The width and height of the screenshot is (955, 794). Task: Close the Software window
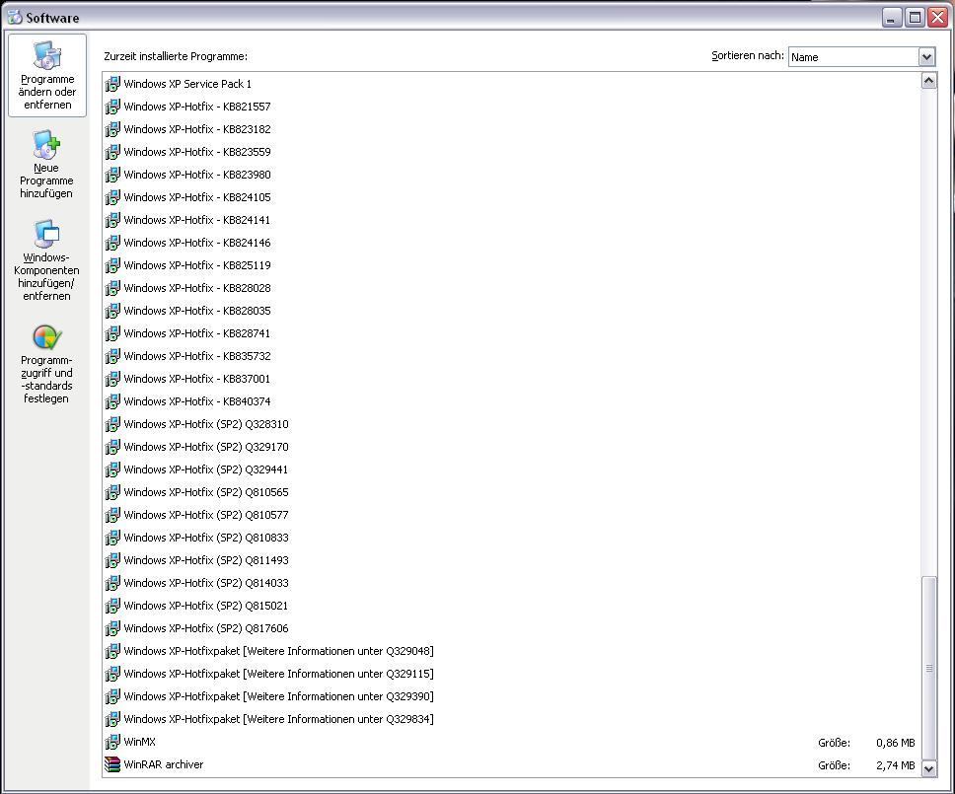pyautogui.click(x=937, y=18)
